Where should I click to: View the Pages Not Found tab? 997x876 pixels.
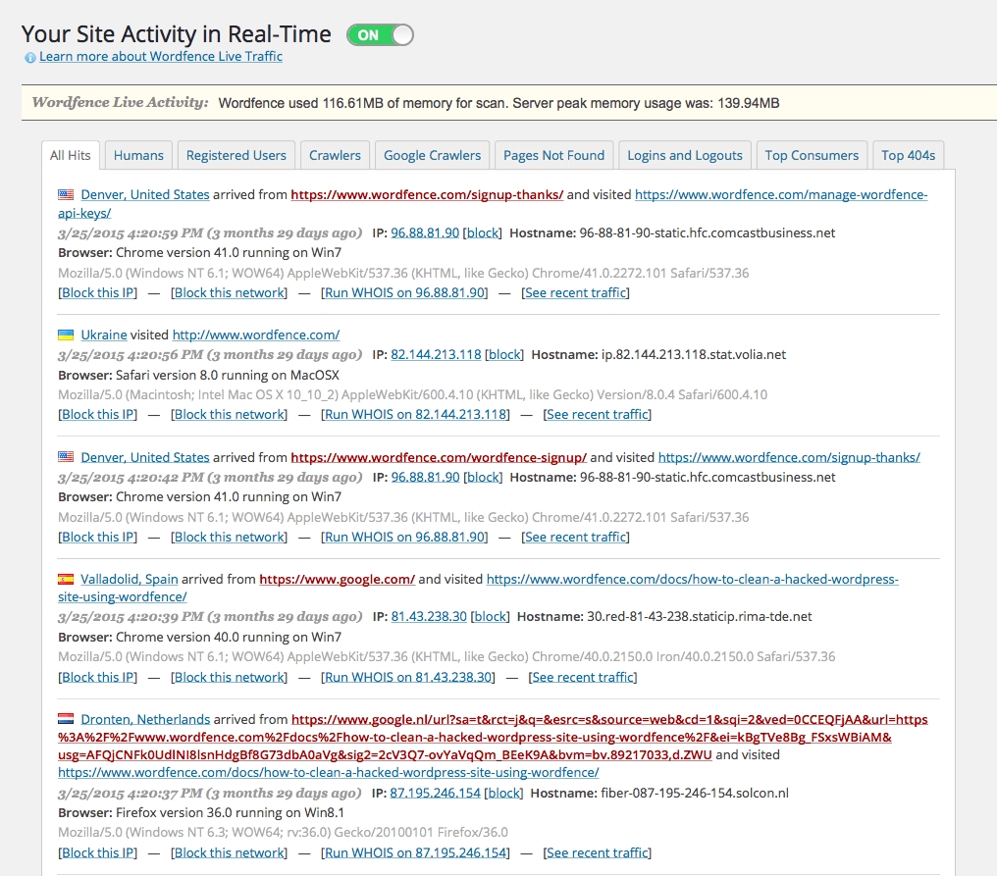(553, 156)
